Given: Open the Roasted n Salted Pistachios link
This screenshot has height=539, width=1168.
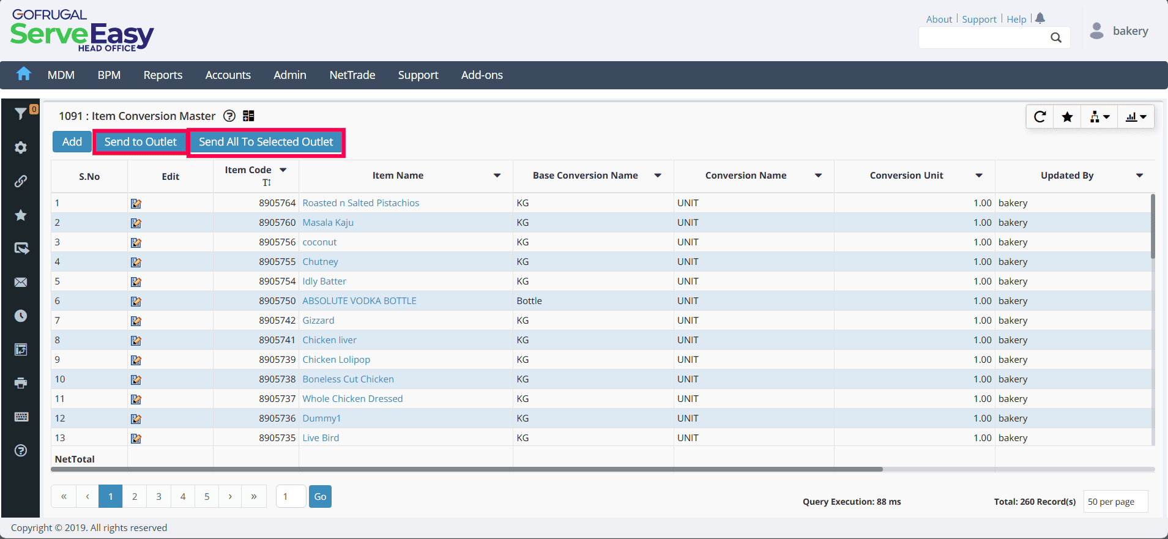Looking at the screenshot, I should click(361, 203).
